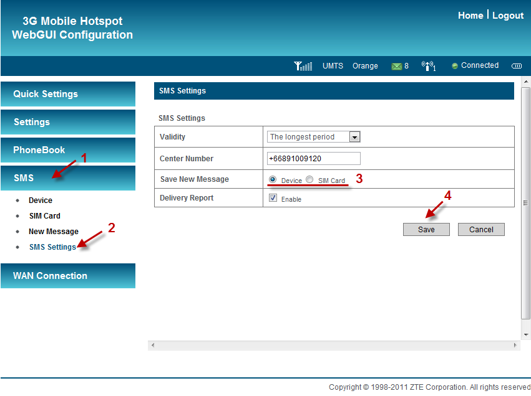531x396 pixels.
Task: Click the signal strength antenna icon
Action: 303,66
